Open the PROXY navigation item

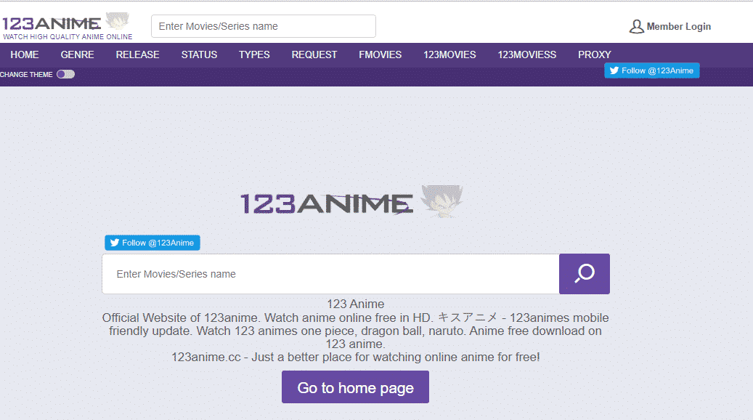(x=595, y=54)
